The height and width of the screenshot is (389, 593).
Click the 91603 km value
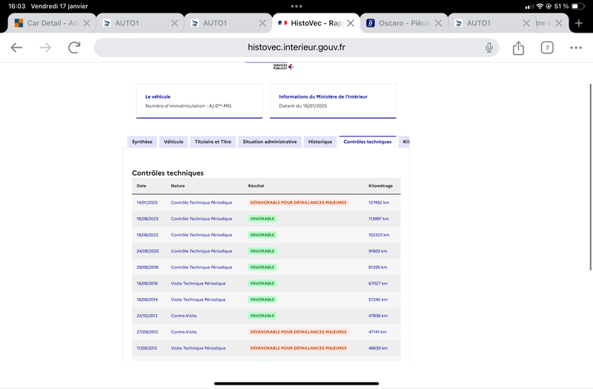[378, 251]
